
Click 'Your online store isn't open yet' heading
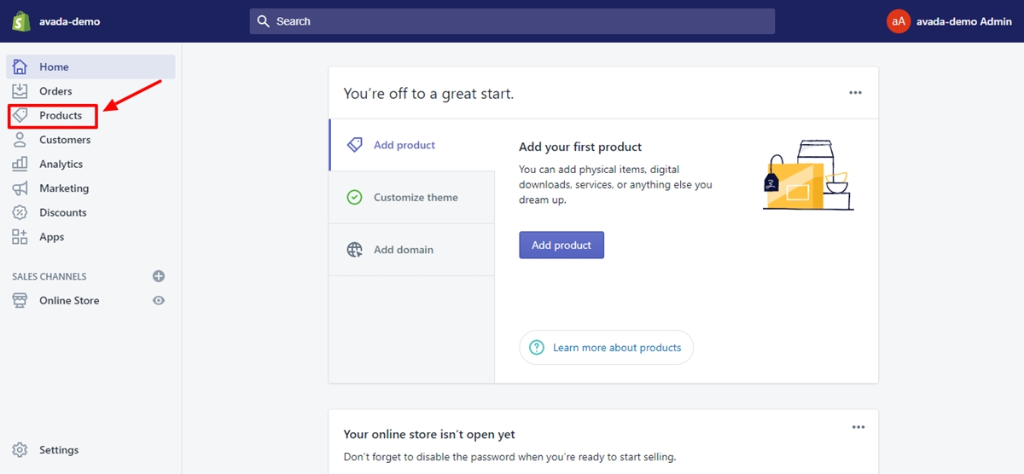429,435
